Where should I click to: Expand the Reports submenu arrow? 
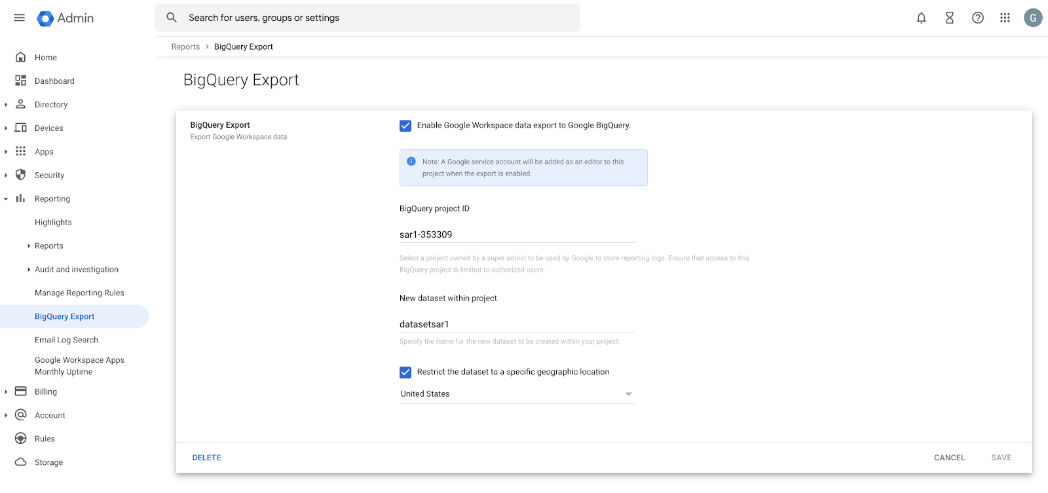tap(29, 246)
